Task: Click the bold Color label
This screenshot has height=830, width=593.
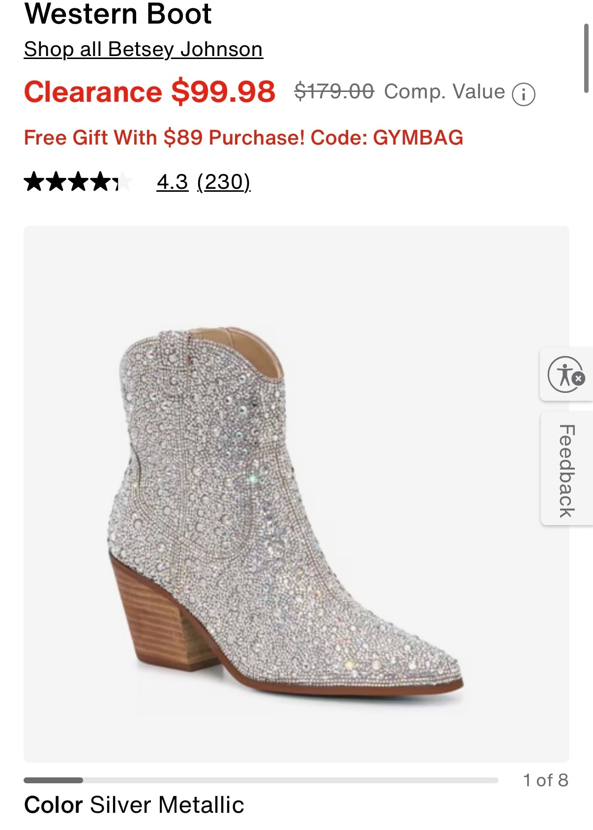Action: point(53,805)
